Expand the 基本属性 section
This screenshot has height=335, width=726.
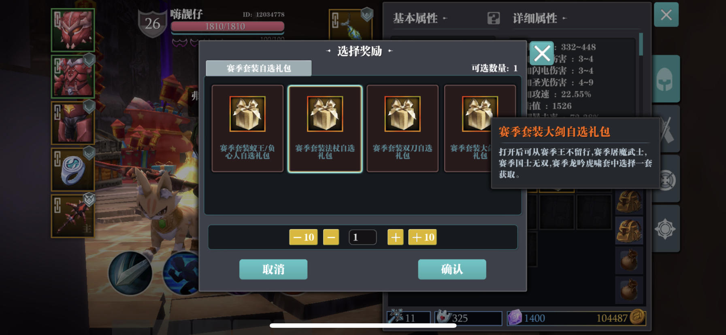(x=420, y=18)
